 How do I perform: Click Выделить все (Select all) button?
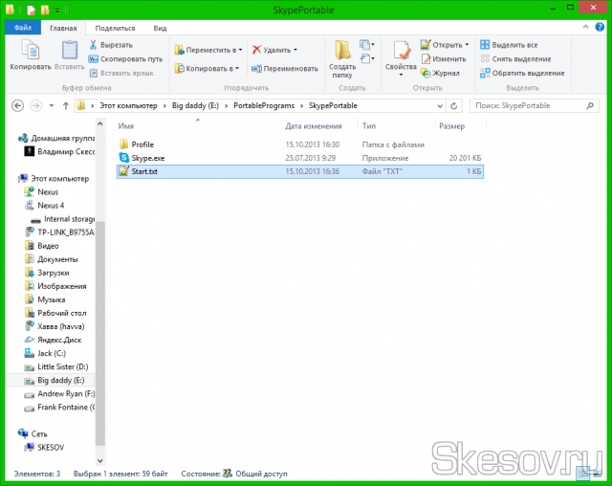pos(514,45)
